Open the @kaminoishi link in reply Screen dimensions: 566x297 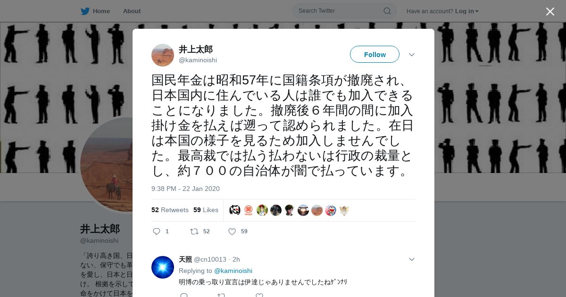click(x=233, y=271)
